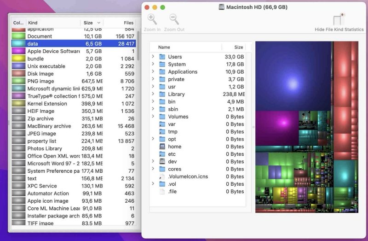Select the HEIF Image kind row
This screenshot has width=368, height=241.
coord(74,111)
